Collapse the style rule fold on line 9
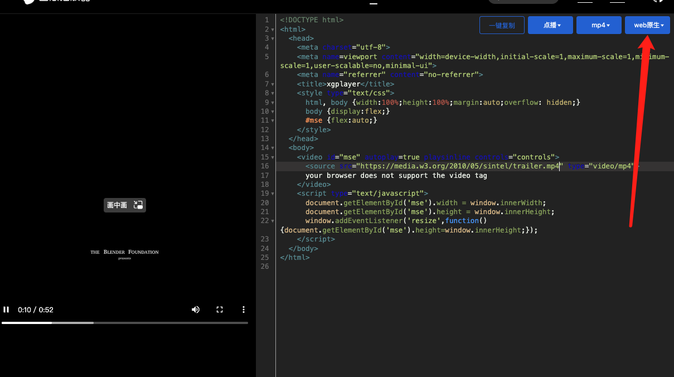The image size is (674, 377). (271, 102)
